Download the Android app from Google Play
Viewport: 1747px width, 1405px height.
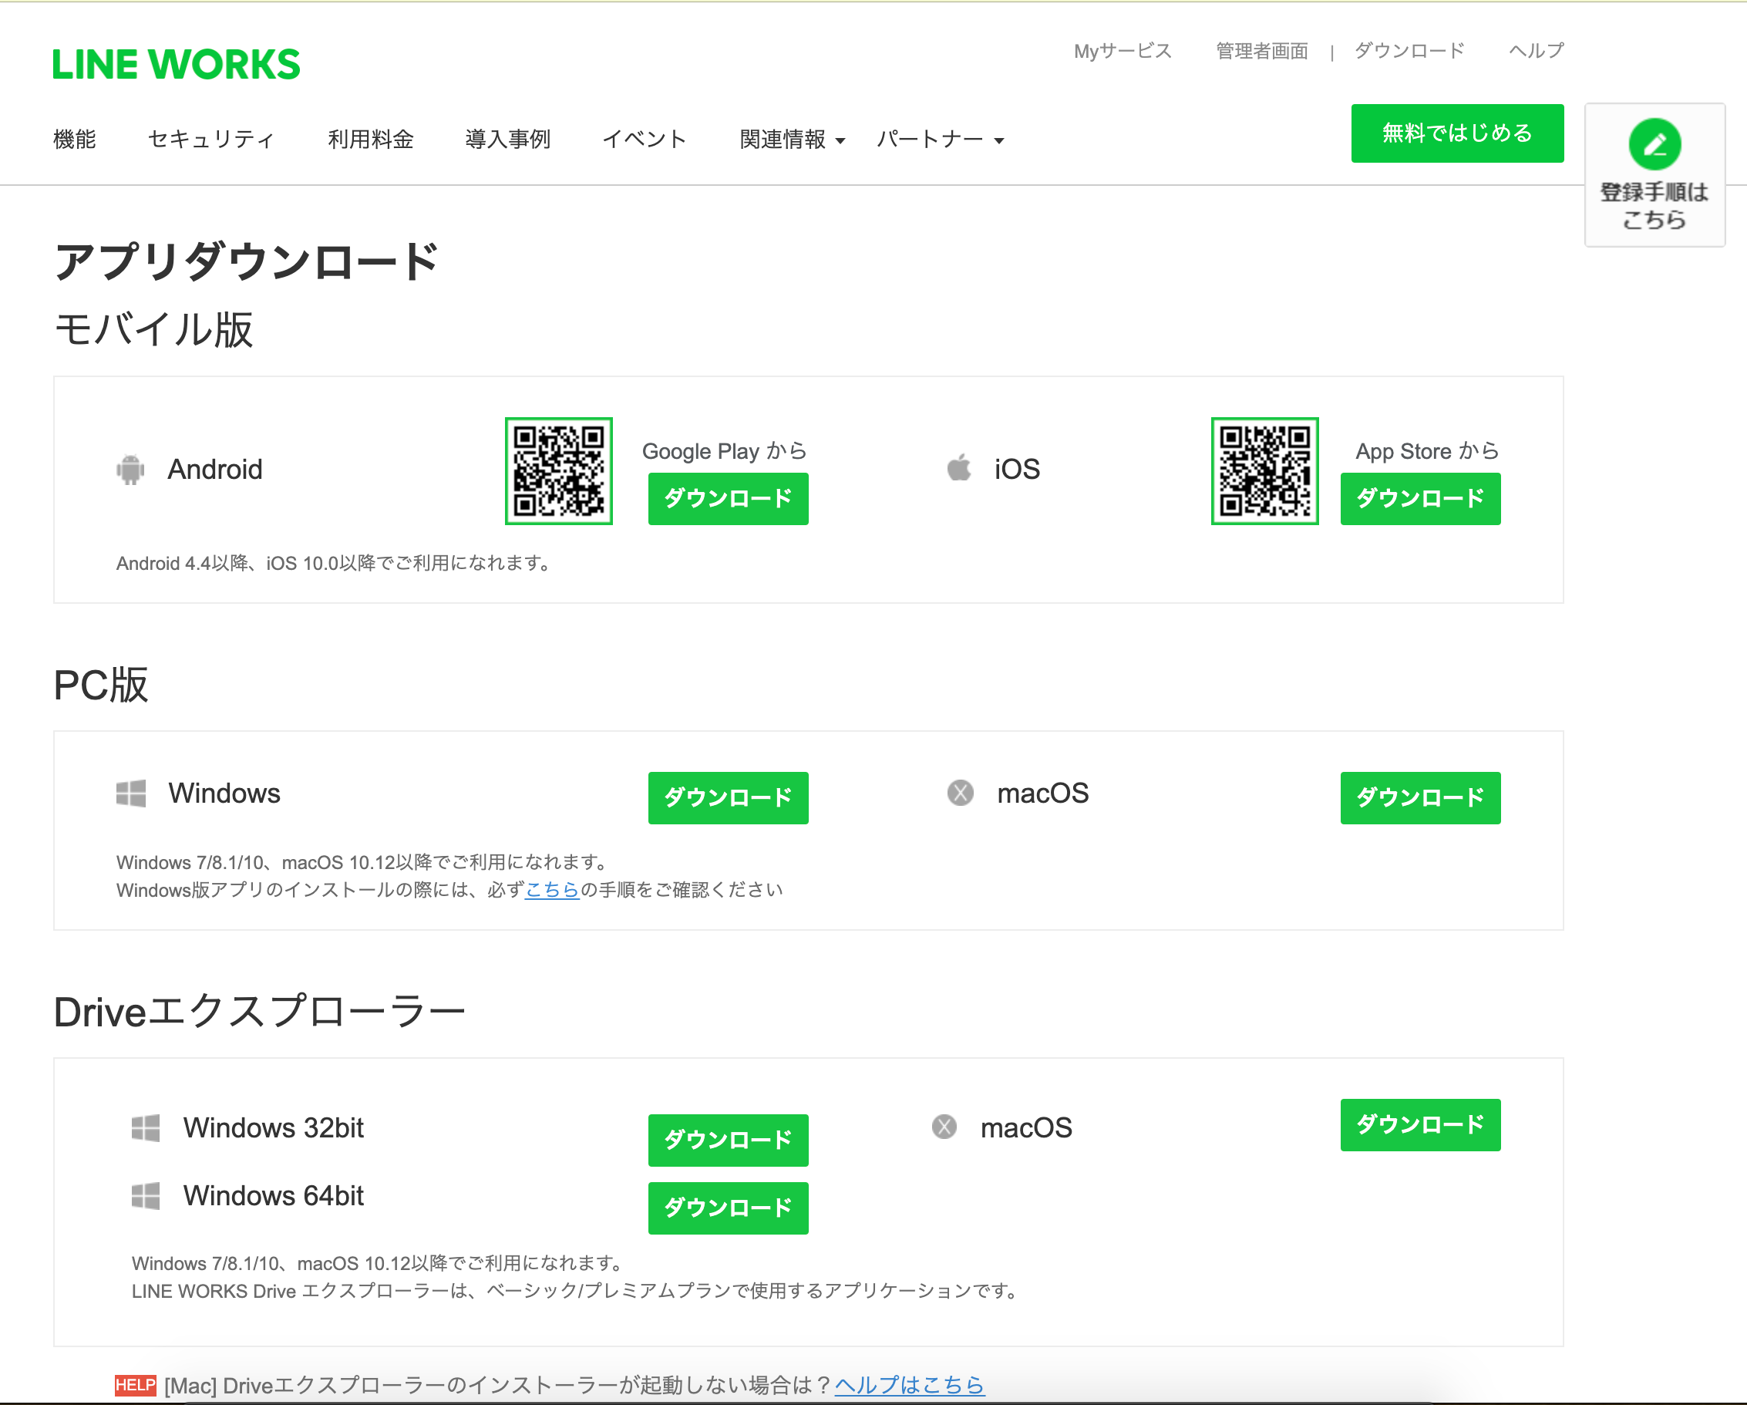[x=728, y=498]
